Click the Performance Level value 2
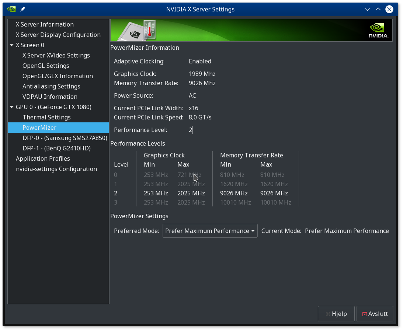Screen dimensions: 403x331 pyautogui.click(x=191, y=130)
